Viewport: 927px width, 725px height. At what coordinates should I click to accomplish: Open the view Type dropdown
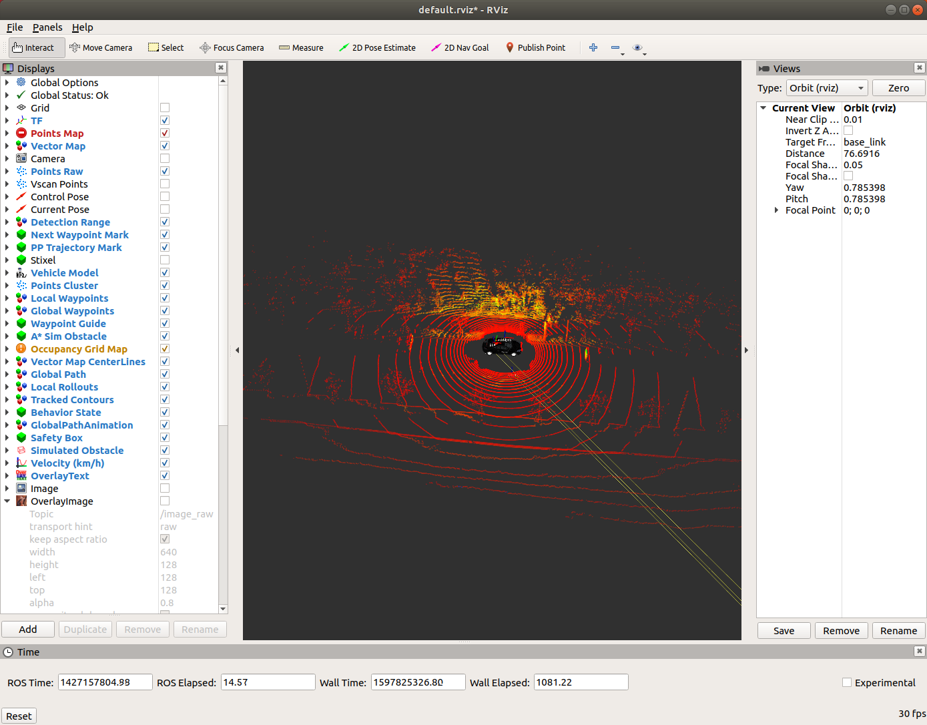click(x=826, y=88)
